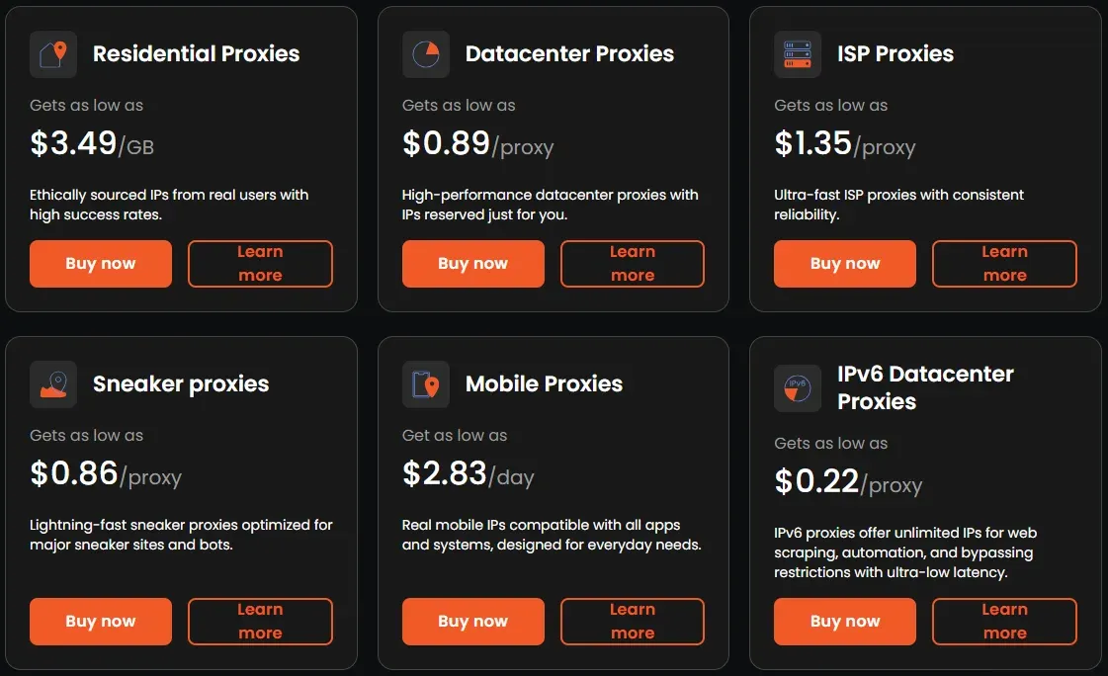Learn more about Residential Proxies

click(x=260, y=264)
